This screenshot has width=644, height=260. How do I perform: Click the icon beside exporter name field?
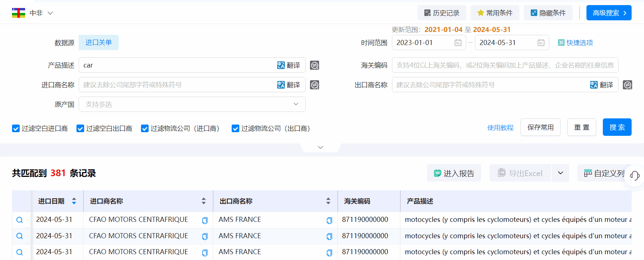coord(627,85)
